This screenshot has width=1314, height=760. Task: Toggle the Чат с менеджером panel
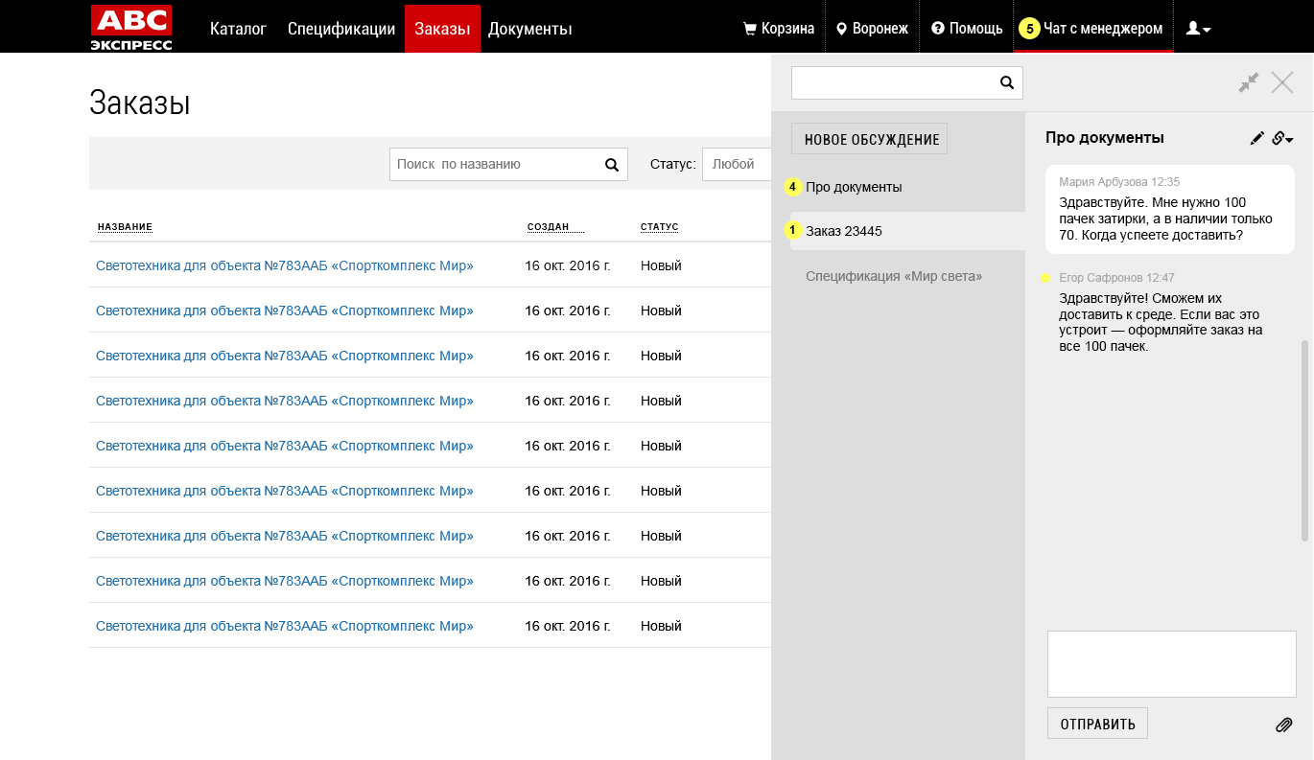1093,28
